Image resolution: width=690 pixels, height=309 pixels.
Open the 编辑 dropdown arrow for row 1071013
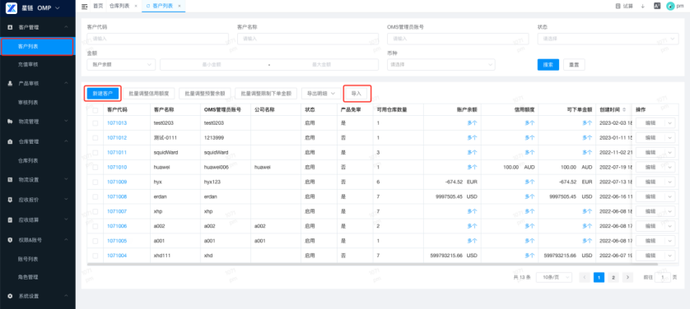pyautogui.click(x=669, y=123)
